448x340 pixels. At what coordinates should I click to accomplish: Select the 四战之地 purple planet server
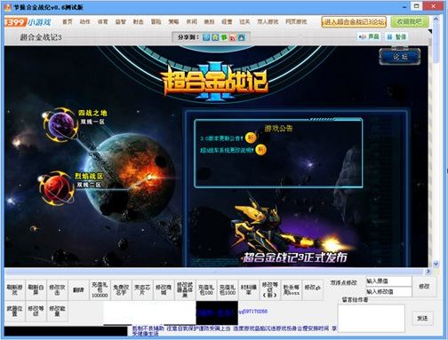pos(61,124)
